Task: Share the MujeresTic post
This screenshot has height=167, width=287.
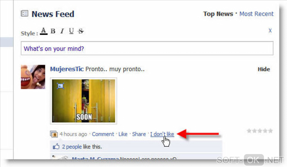Action: point(139,134)
